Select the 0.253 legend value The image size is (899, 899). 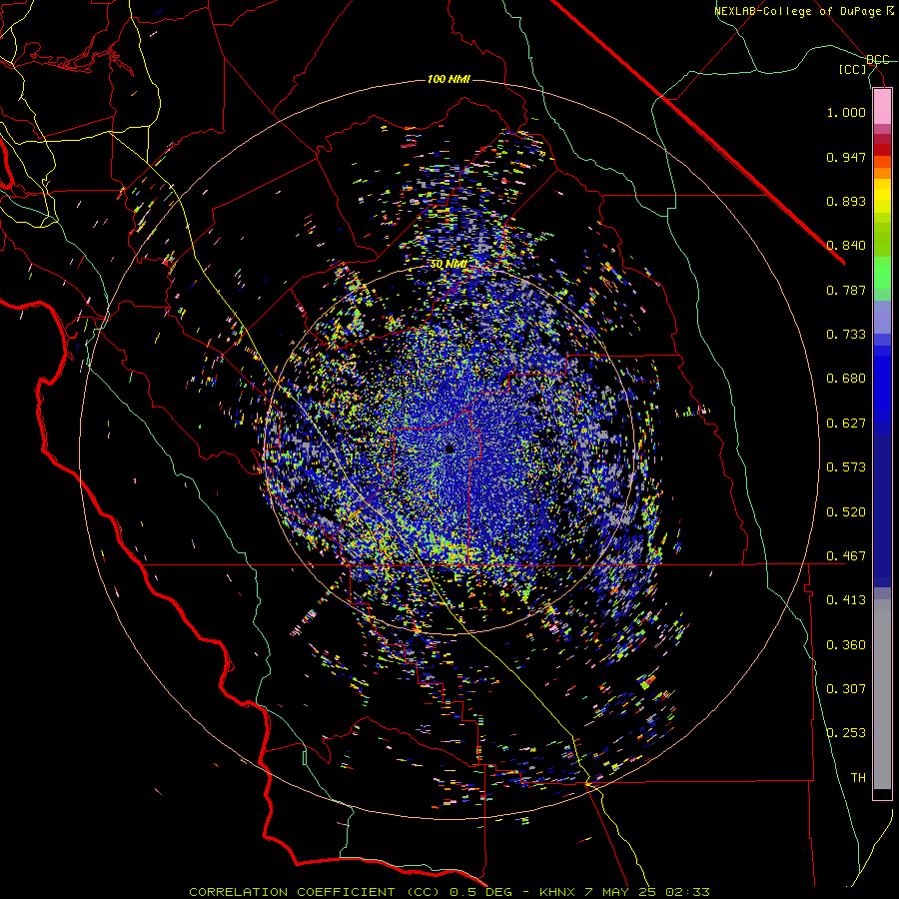tap(846, 733)
